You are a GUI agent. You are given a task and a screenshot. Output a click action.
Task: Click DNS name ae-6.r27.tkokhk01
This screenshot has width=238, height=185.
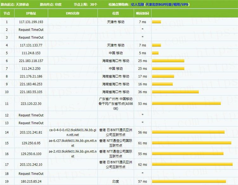73,143
